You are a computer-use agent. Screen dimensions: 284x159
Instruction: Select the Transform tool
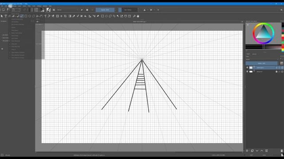click(x=57, y=16)
